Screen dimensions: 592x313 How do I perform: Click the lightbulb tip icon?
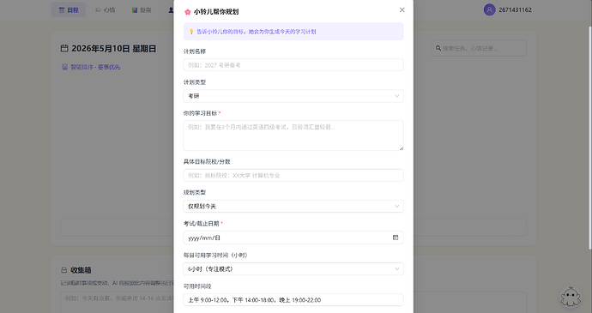click(x=191, y=32)
